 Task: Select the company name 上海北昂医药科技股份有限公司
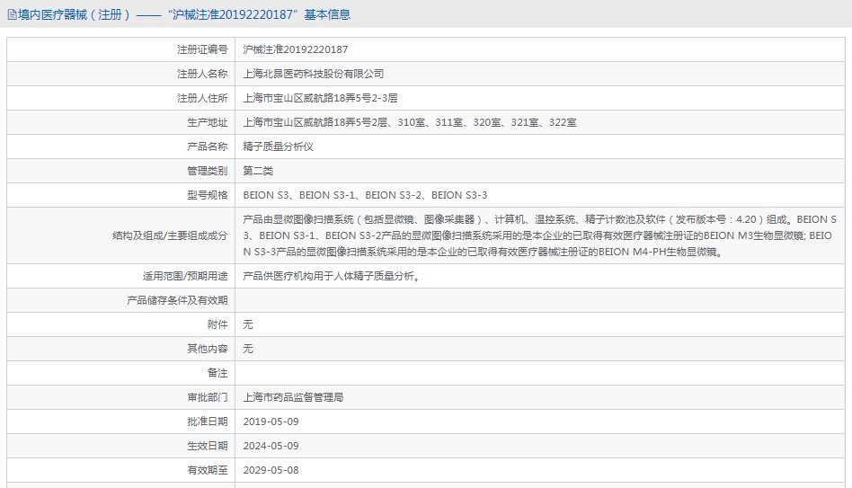click(x=314, y=74)
